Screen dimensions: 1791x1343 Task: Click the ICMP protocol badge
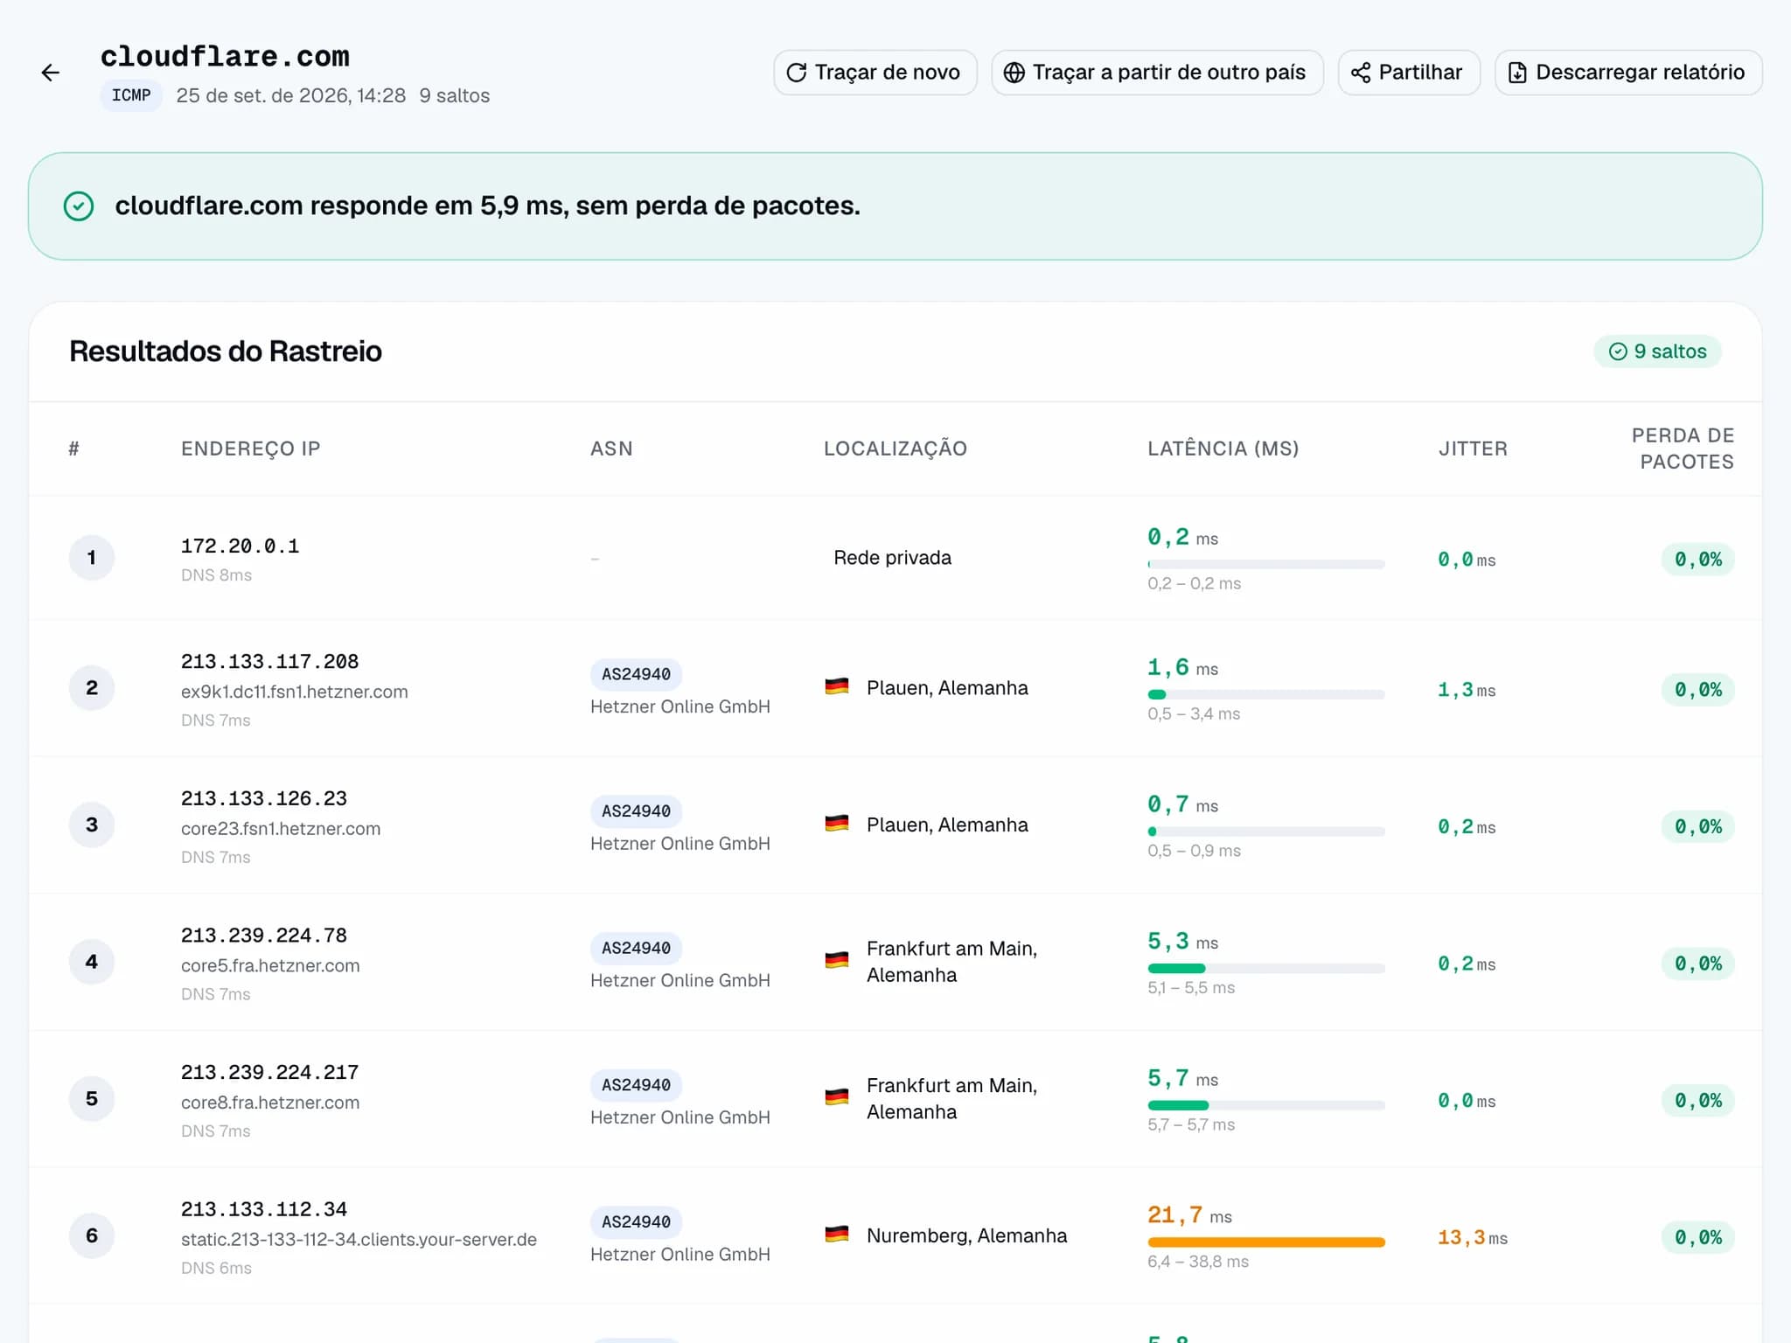pos(131,95)
